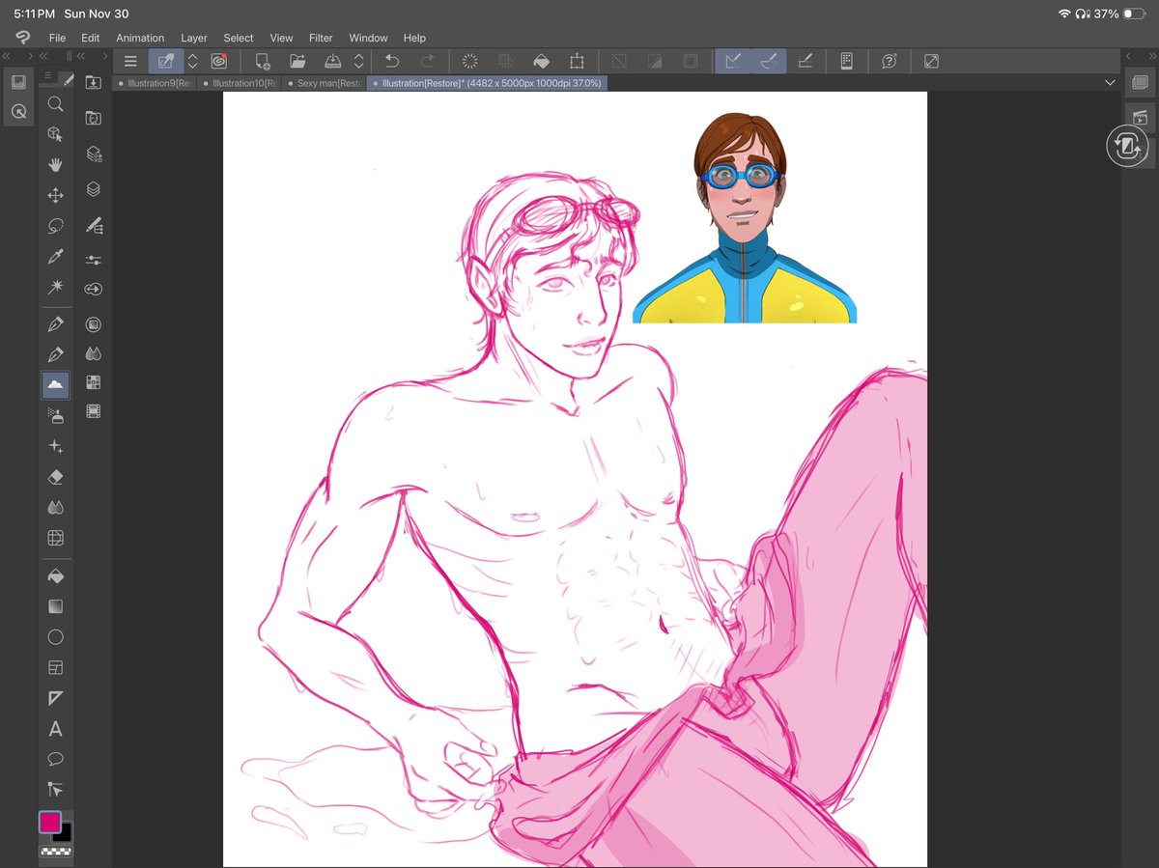This screenshot has width=1159, height=868.
Task: Select the Airbrush tool
Action: click(55, 415)
